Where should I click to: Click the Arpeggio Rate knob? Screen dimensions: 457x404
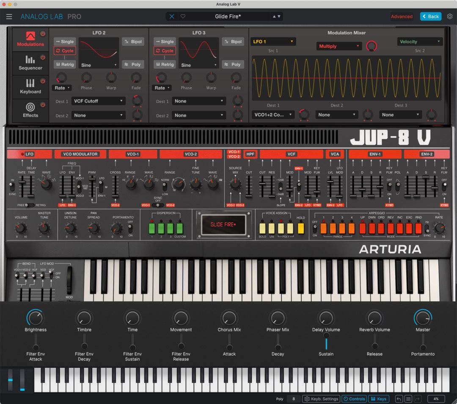[439, 228]
